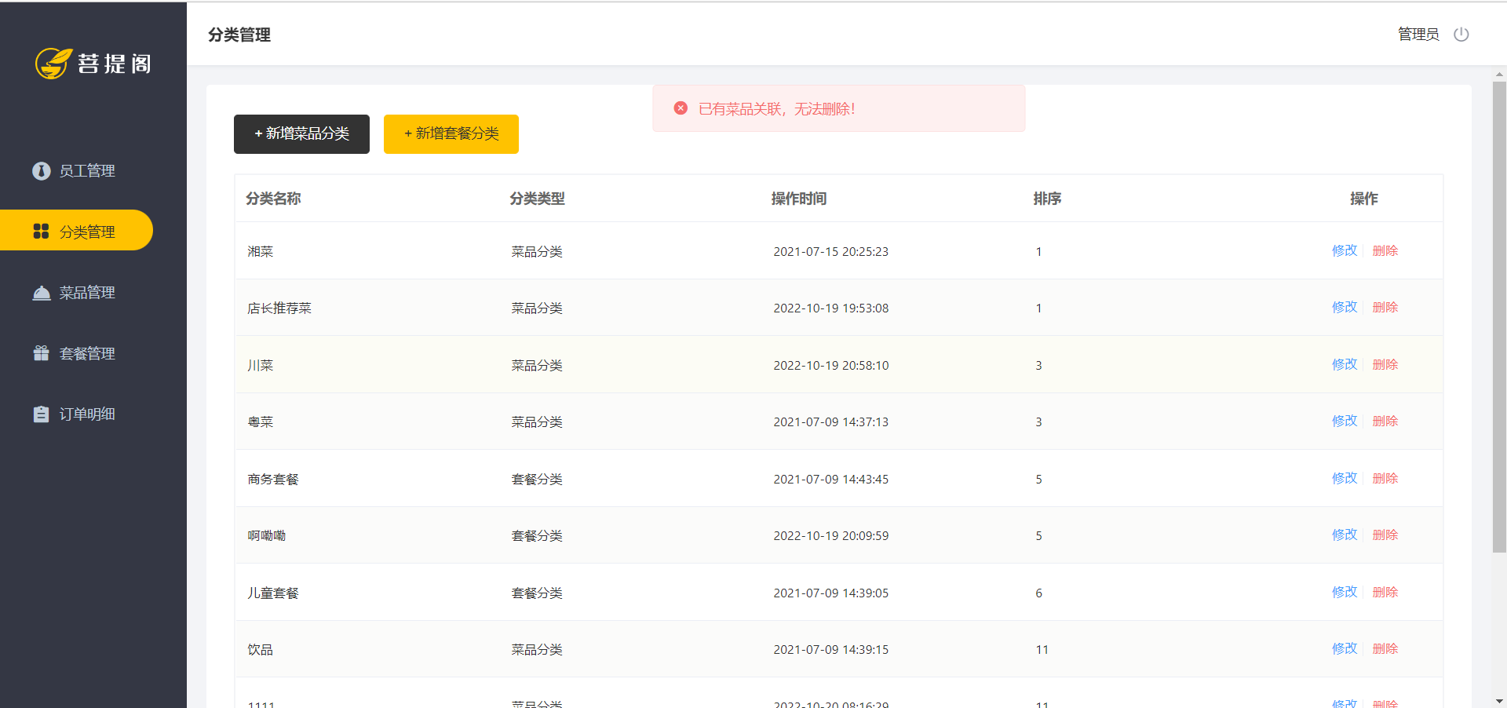
Task: Select the 儿童套餐 name cell
Action: coord(273,593)
